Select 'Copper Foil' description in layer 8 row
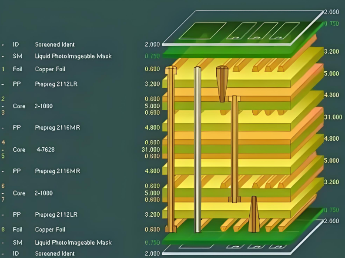345x258 pixels. coord(50,229)
